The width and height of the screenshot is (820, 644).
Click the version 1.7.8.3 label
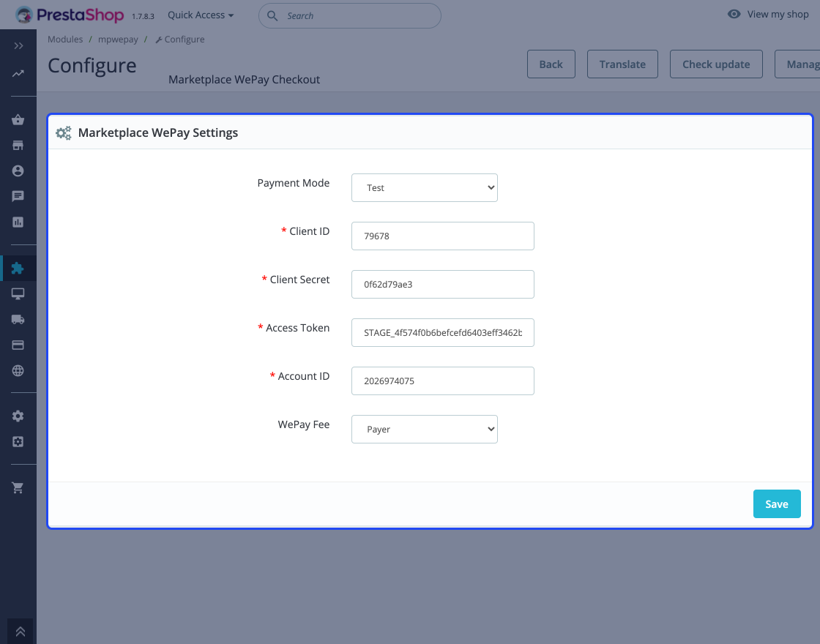point(143,16)
